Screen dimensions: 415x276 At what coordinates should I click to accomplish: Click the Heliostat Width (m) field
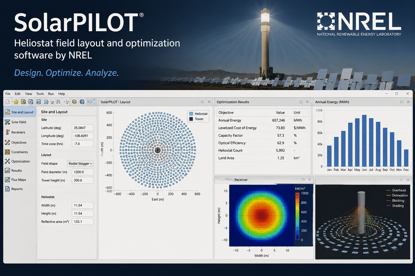pos(82,205)
